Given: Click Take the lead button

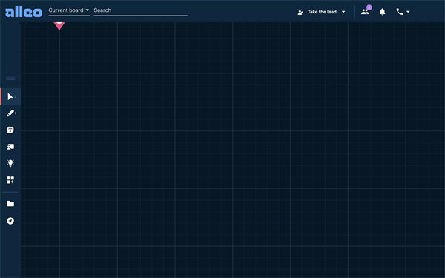Looking at the screenshot, I should (317, 12).
